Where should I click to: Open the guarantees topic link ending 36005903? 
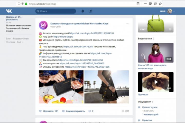(82, 64)
